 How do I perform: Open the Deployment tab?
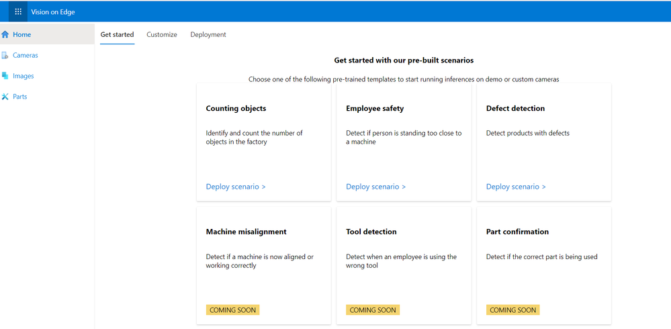tap(208, 35)
